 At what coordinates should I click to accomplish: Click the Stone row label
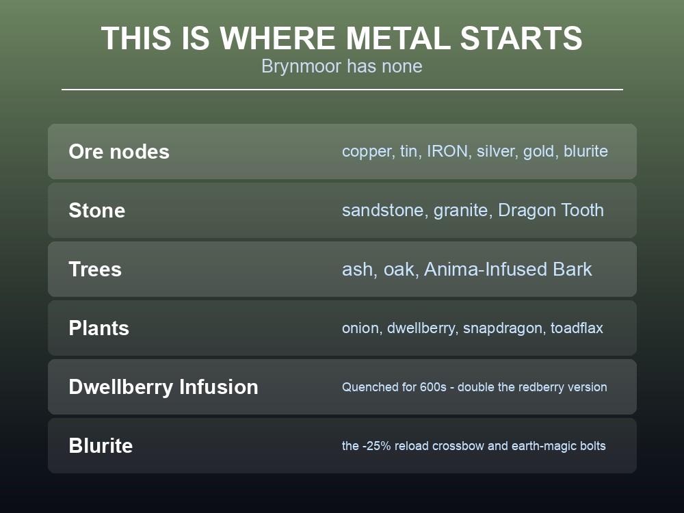(97, 210)
